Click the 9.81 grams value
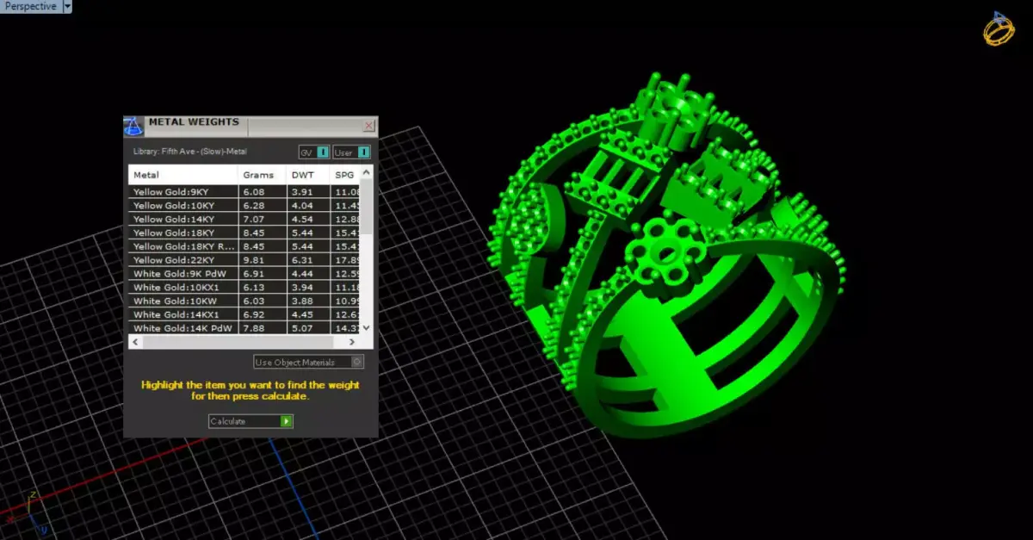The height and width of the screenshot is (540, 1033). (x=253, y=260)
